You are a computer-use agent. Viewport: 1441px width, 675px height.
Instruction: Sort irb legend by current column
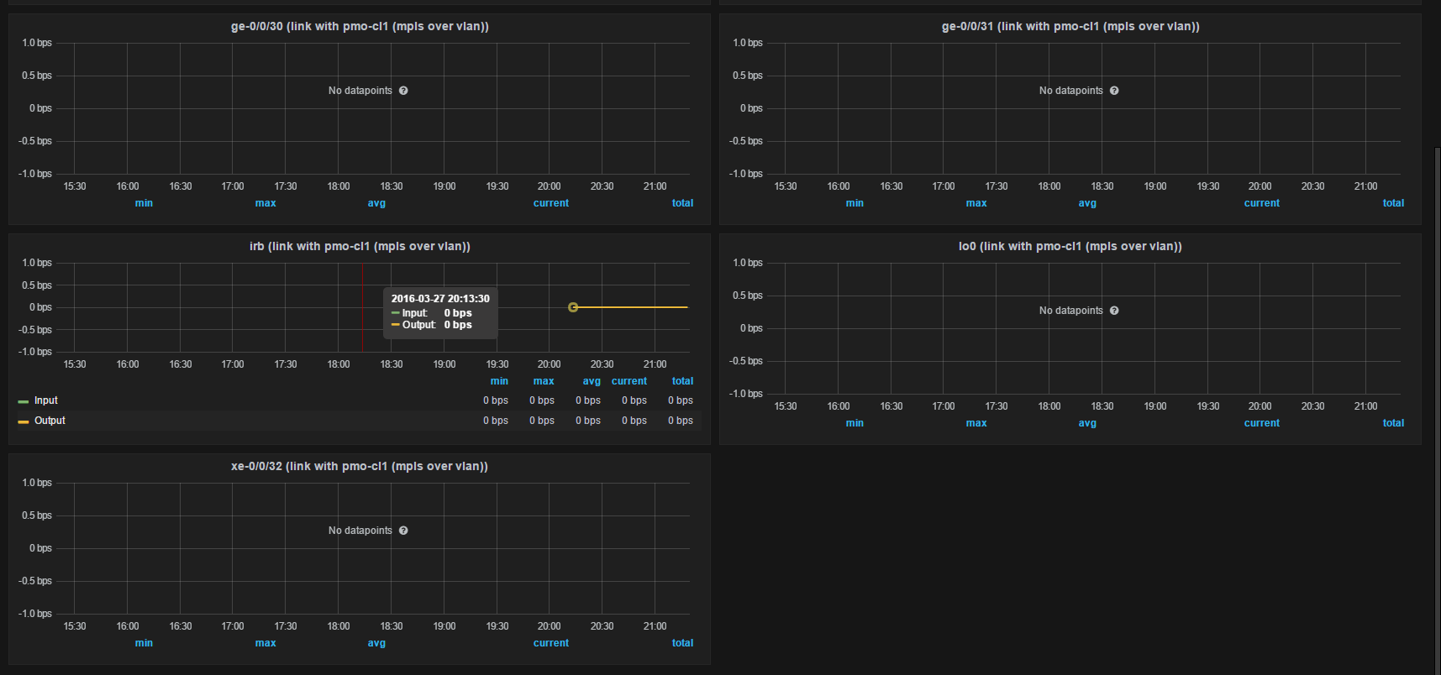[x=629, y=381]
